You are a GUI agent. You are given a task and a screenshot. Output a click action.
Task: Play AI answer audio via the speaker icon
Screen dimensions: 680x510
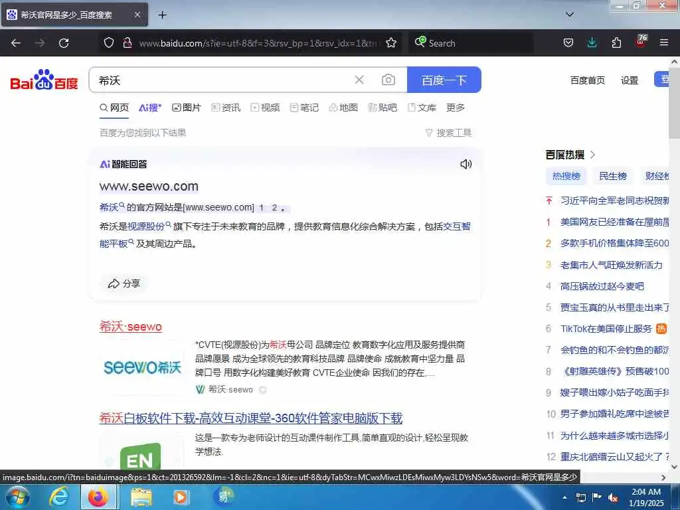coord(466,164)
